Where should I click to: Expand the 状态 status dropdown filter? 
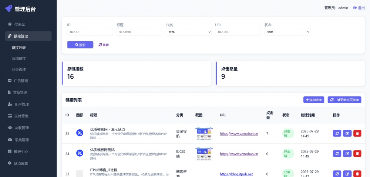[287, 32]
